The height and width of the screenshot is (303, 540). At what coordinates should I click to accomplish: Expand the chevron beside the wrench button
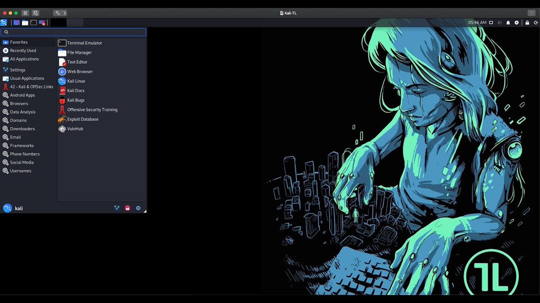(x=64, y=13)
